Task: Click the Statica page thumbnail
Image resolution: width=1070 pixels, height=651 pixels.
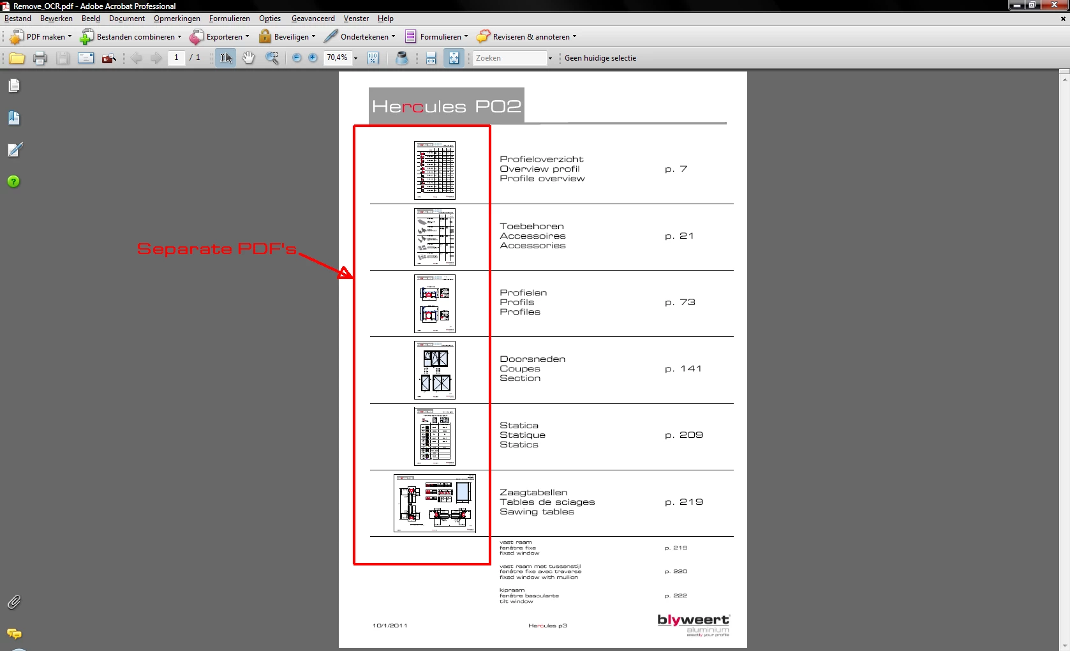Action: click(435, 437)
